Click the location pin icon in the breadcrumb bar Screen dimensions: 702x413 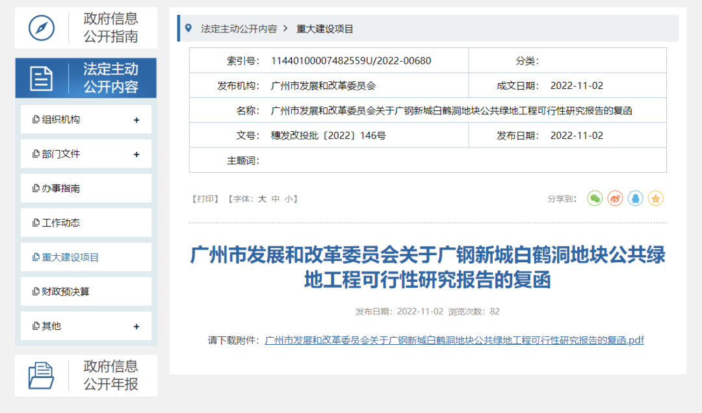(189, 28)
